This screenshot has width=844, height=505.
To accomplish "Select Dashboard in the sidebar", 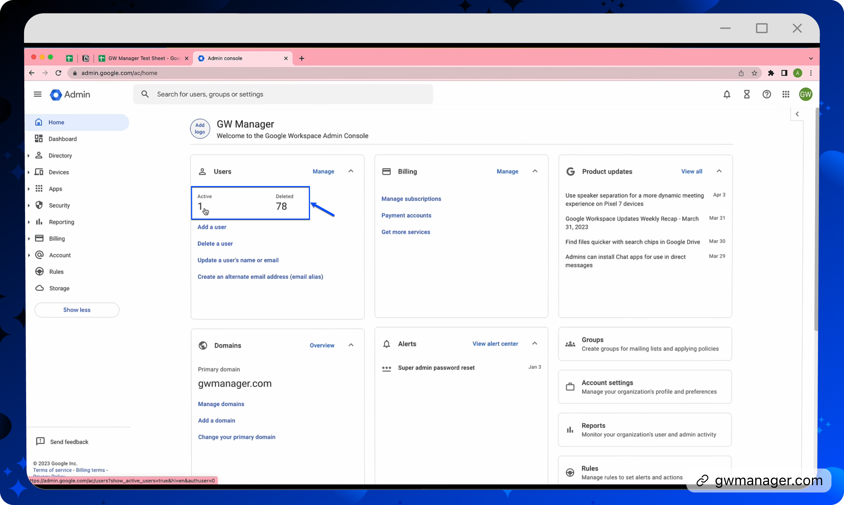I will [62, 139].
